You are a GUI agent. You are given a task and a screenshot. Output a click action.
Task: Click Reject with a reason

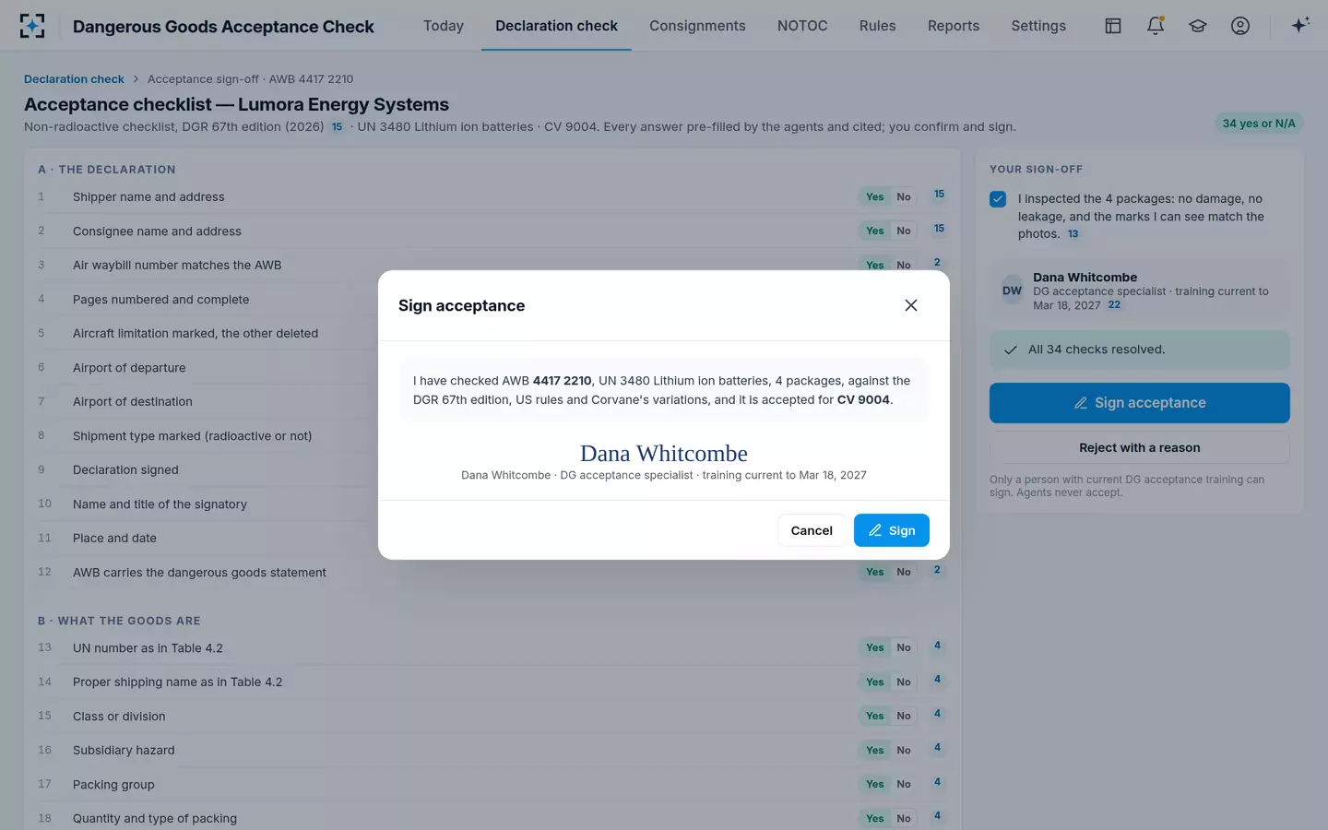pyautogui.click(x=1140, y=447)
